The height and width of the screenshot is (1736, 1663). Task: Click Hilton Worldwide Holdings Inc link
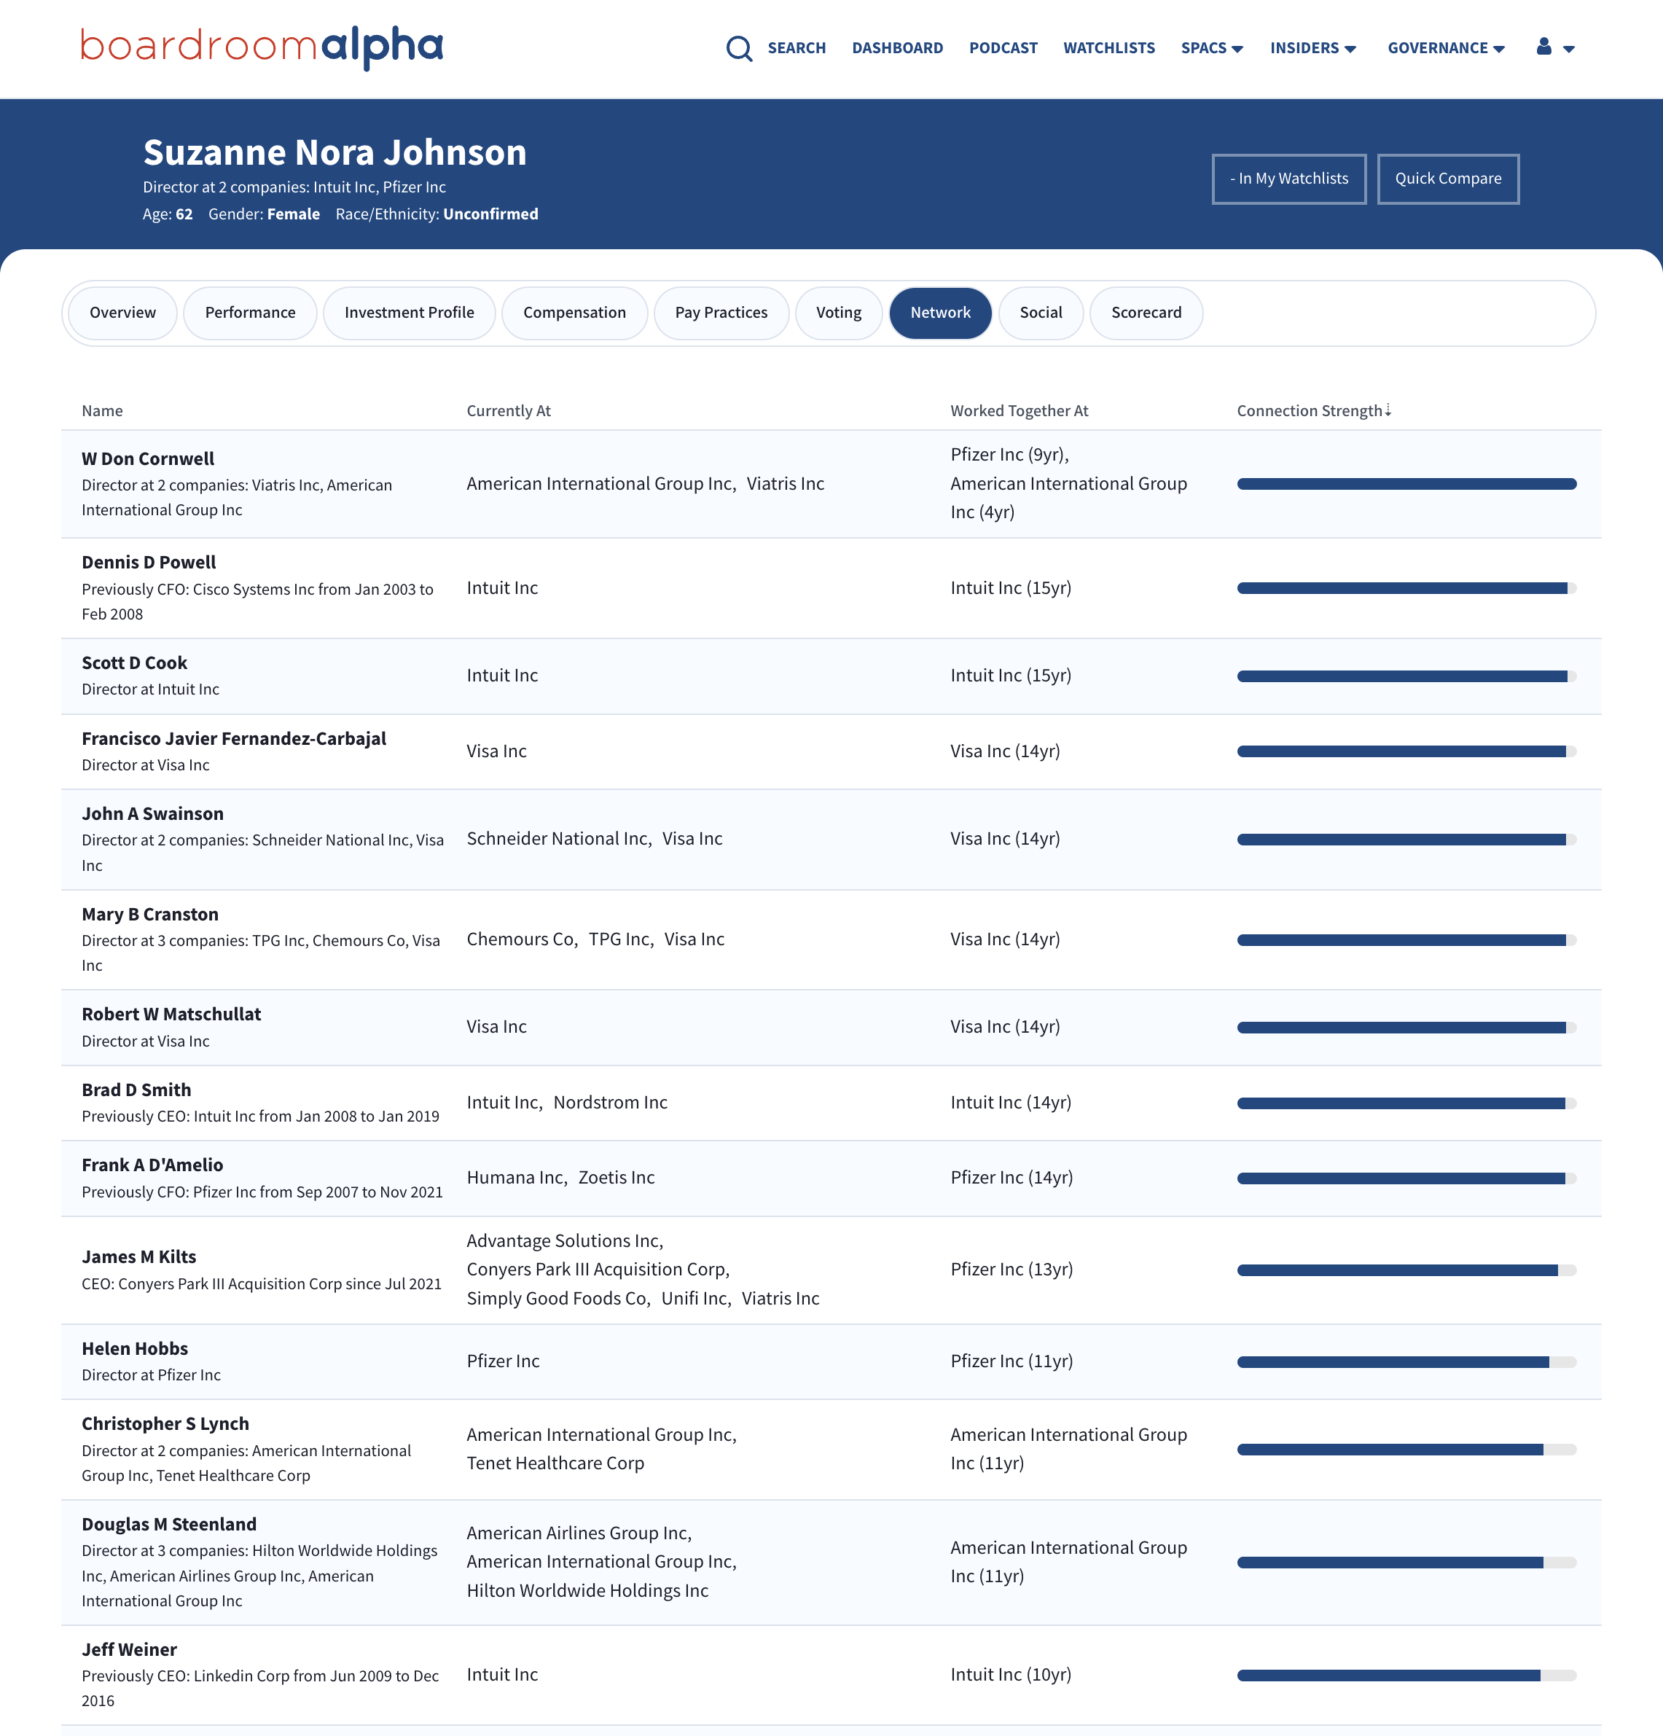pos(587,1591)
